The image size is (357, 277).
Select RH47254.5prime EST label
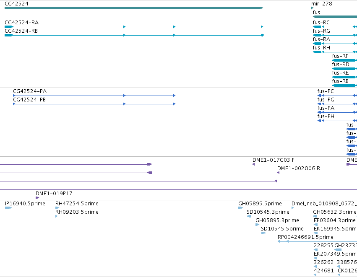[x=77, y=204]
